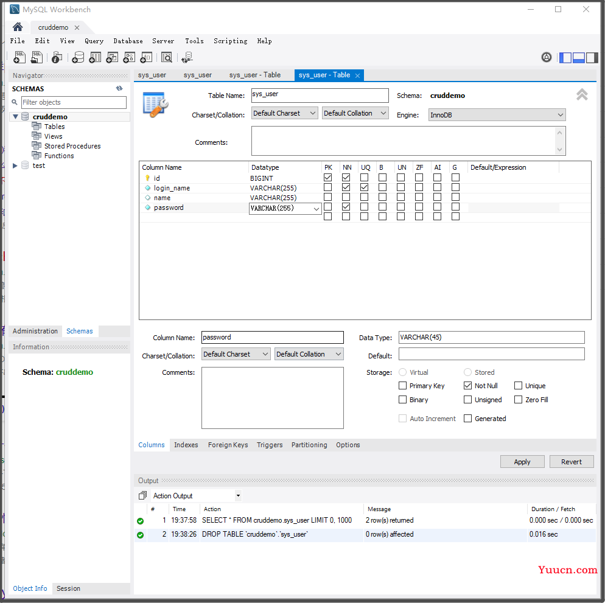Open an SQL script file icon
This screenshot has height=603, width=605.
pyautogui.click(x=37, y=57)
